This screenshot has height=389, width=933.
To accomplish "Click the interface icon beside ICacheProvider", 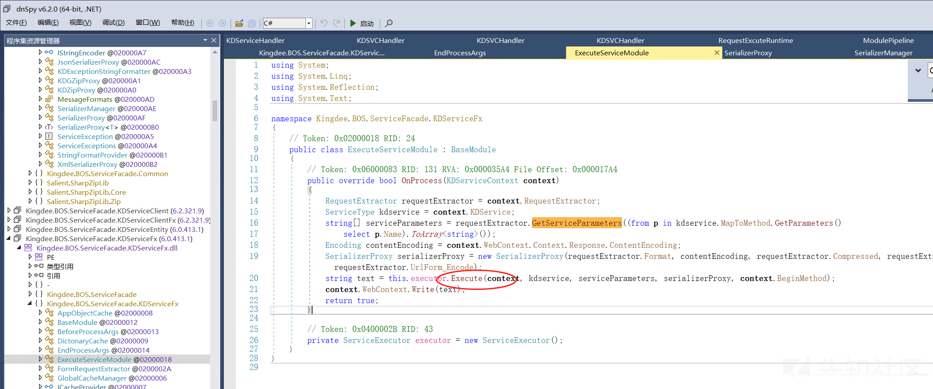I will [x=49, y=386].
